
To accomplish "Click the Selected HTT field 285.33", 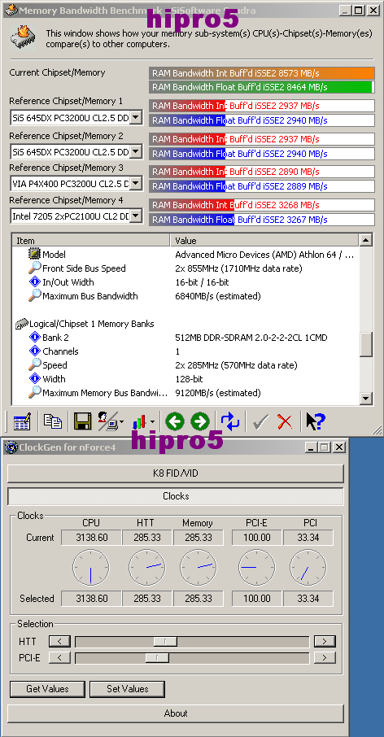I will (146, 599).
